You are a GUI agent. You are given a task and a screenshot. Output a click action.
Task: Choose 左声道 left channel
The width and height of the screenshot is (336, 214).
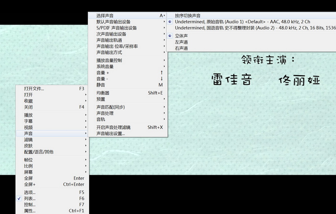(181, 42)
